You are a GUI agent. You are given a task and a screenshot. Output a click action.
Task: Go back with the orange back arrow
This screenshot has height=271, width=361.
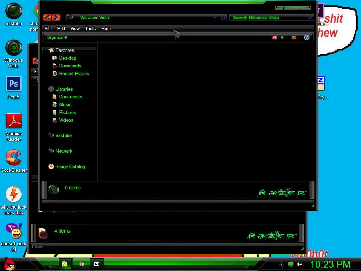coord(48,18)
